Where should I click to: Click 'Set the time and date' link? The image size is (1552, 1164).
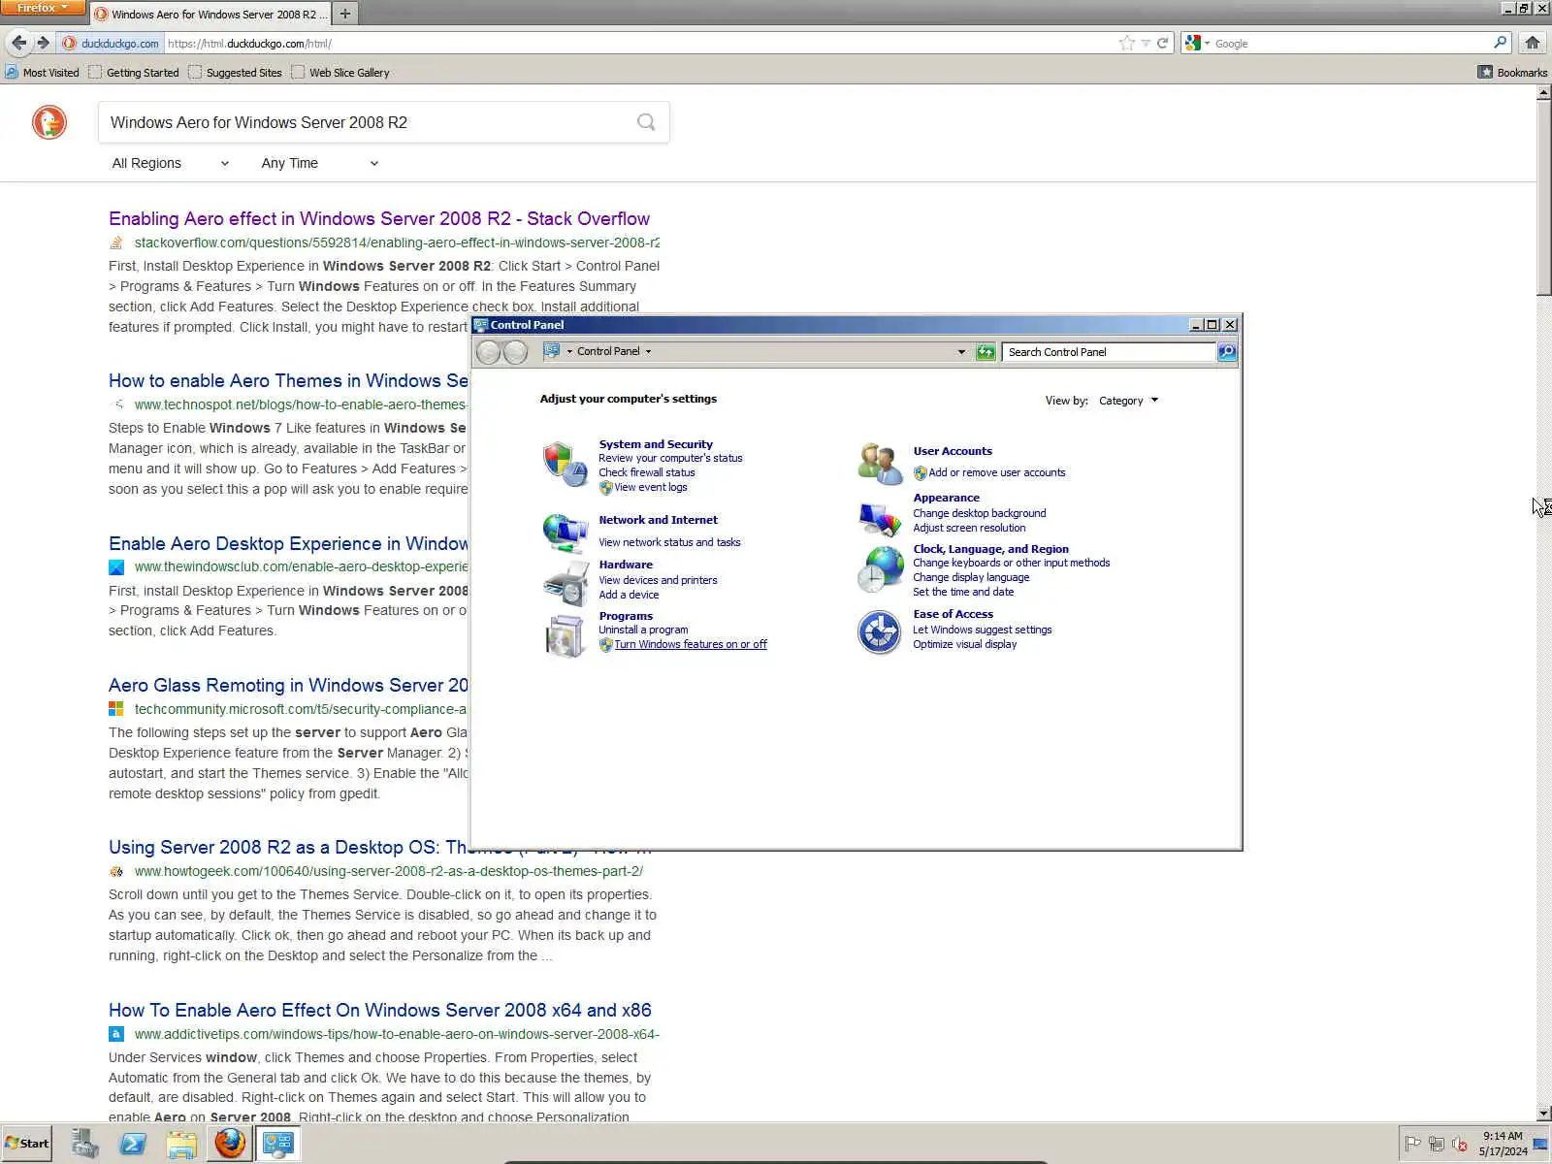963,593
